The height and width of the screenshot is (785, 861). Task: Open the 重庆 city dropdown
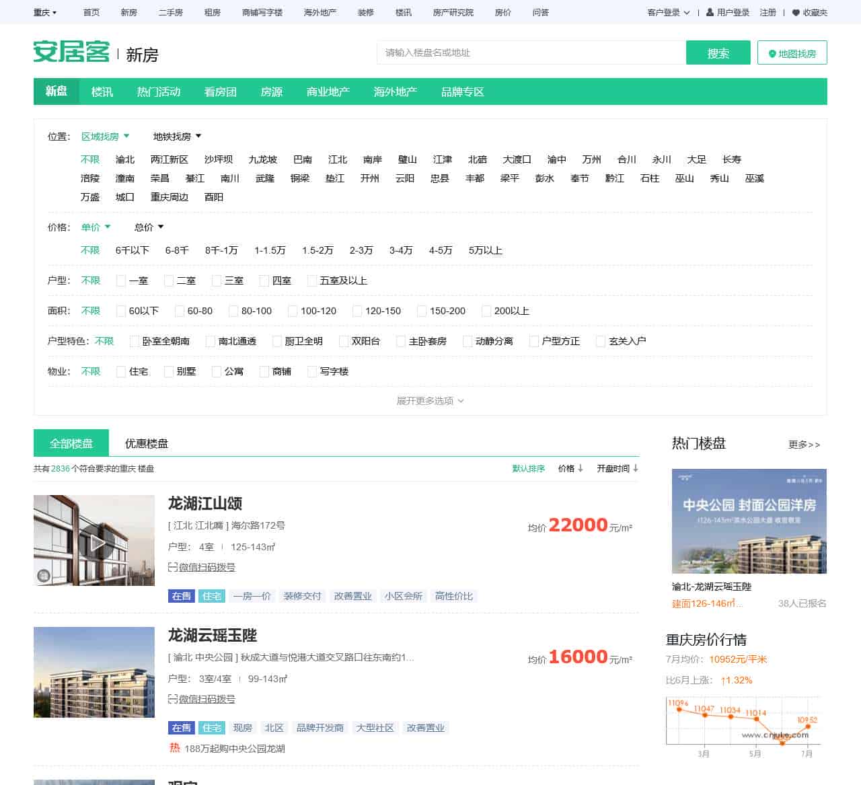tap(44, 11)
